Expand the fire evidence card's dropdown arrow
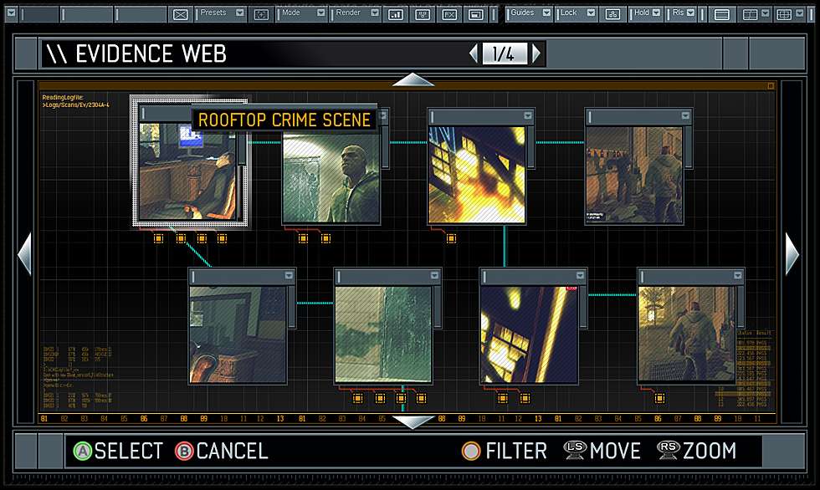 (527, 115)
